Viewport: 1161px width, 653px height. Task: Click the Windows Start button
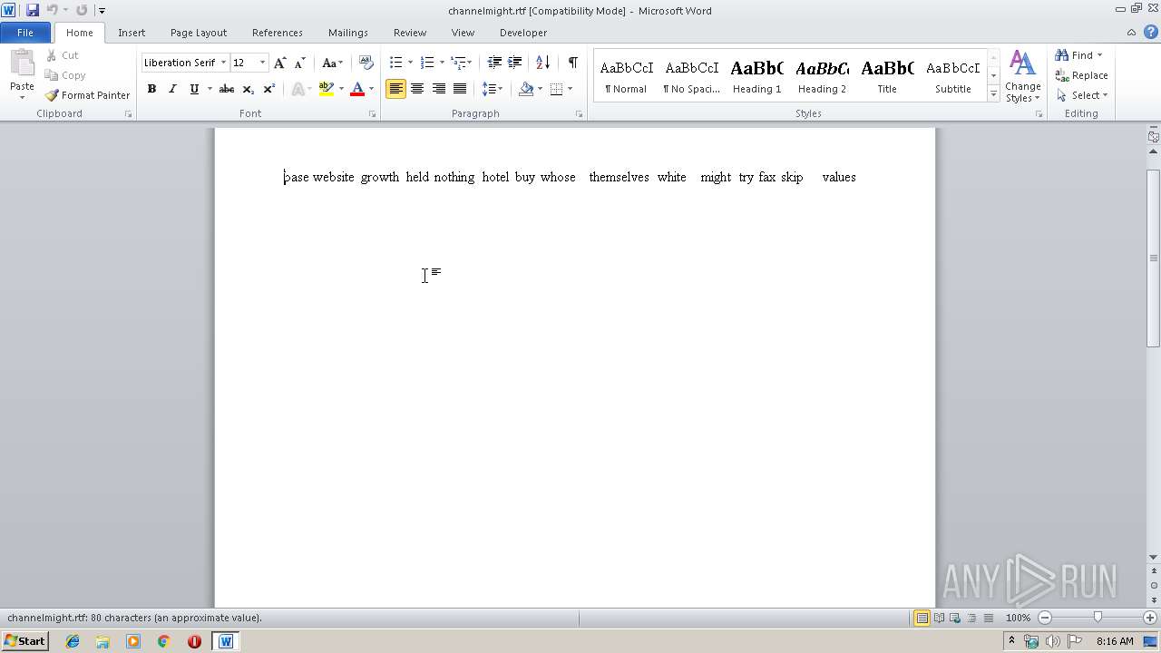pos(25,641)
